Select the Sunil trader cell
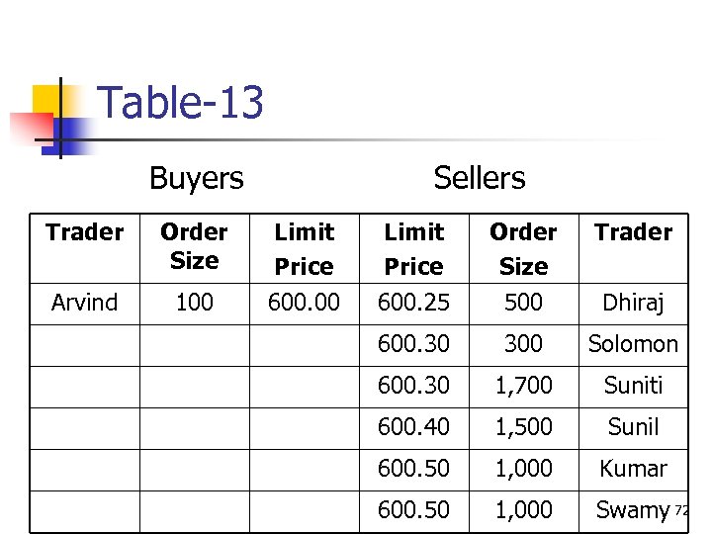The image size is (712, 534). click(x=633, y=427)
